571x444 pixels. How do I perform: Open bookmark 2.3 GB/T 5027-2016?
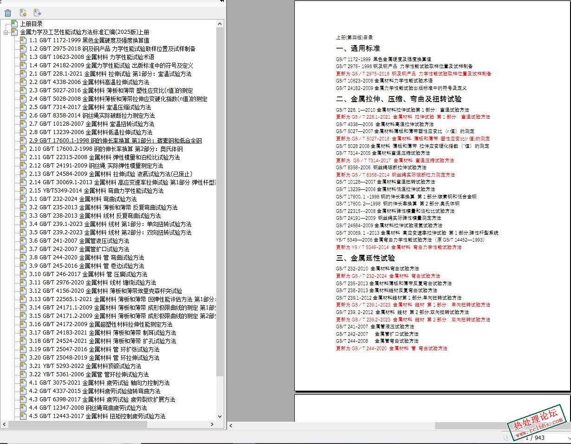click(111, 90)
